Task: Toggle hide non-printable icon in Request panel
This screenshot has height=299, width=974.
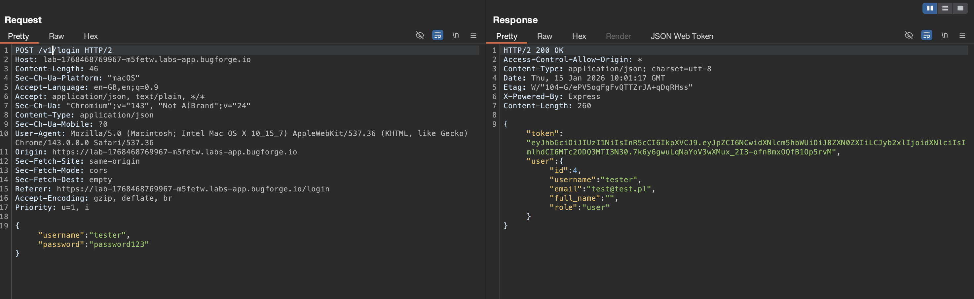Action: click(419, 36)
